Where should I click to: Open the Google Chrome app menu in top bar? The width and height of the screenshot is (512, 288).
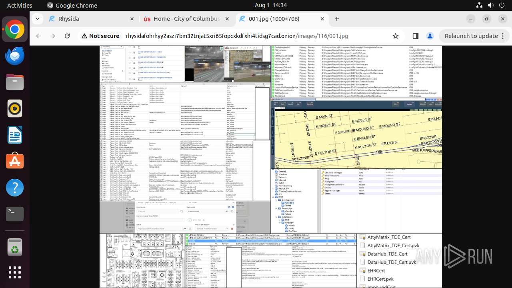[72, 5]
